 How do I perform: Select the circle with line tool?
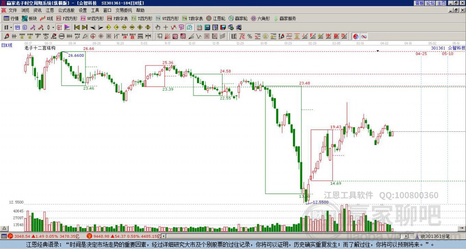61,36
